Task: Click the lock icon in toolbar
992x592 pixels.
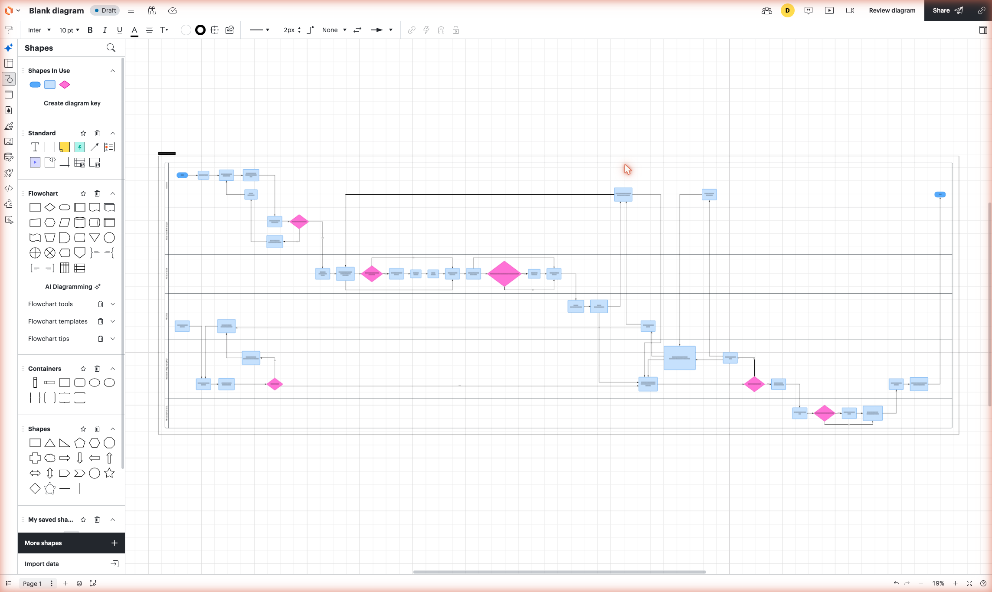Action: (456, 30)
